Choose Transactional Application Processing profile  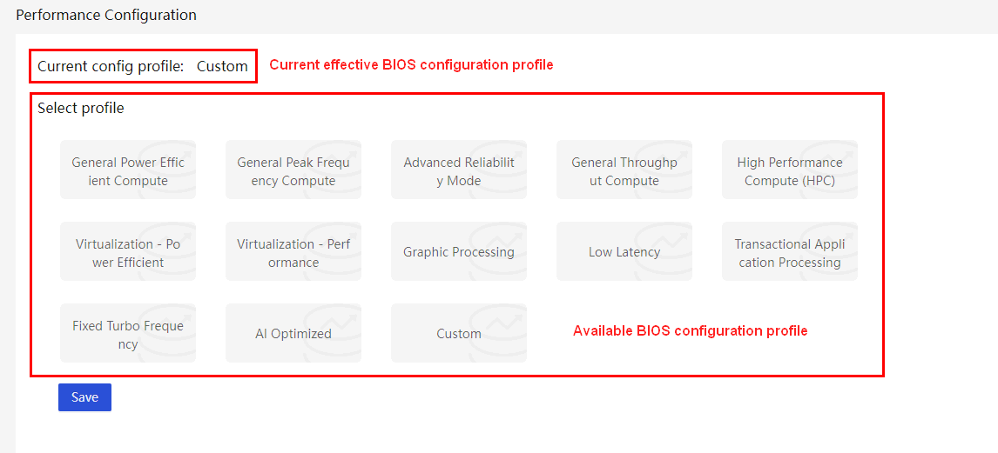pos(790,251)
